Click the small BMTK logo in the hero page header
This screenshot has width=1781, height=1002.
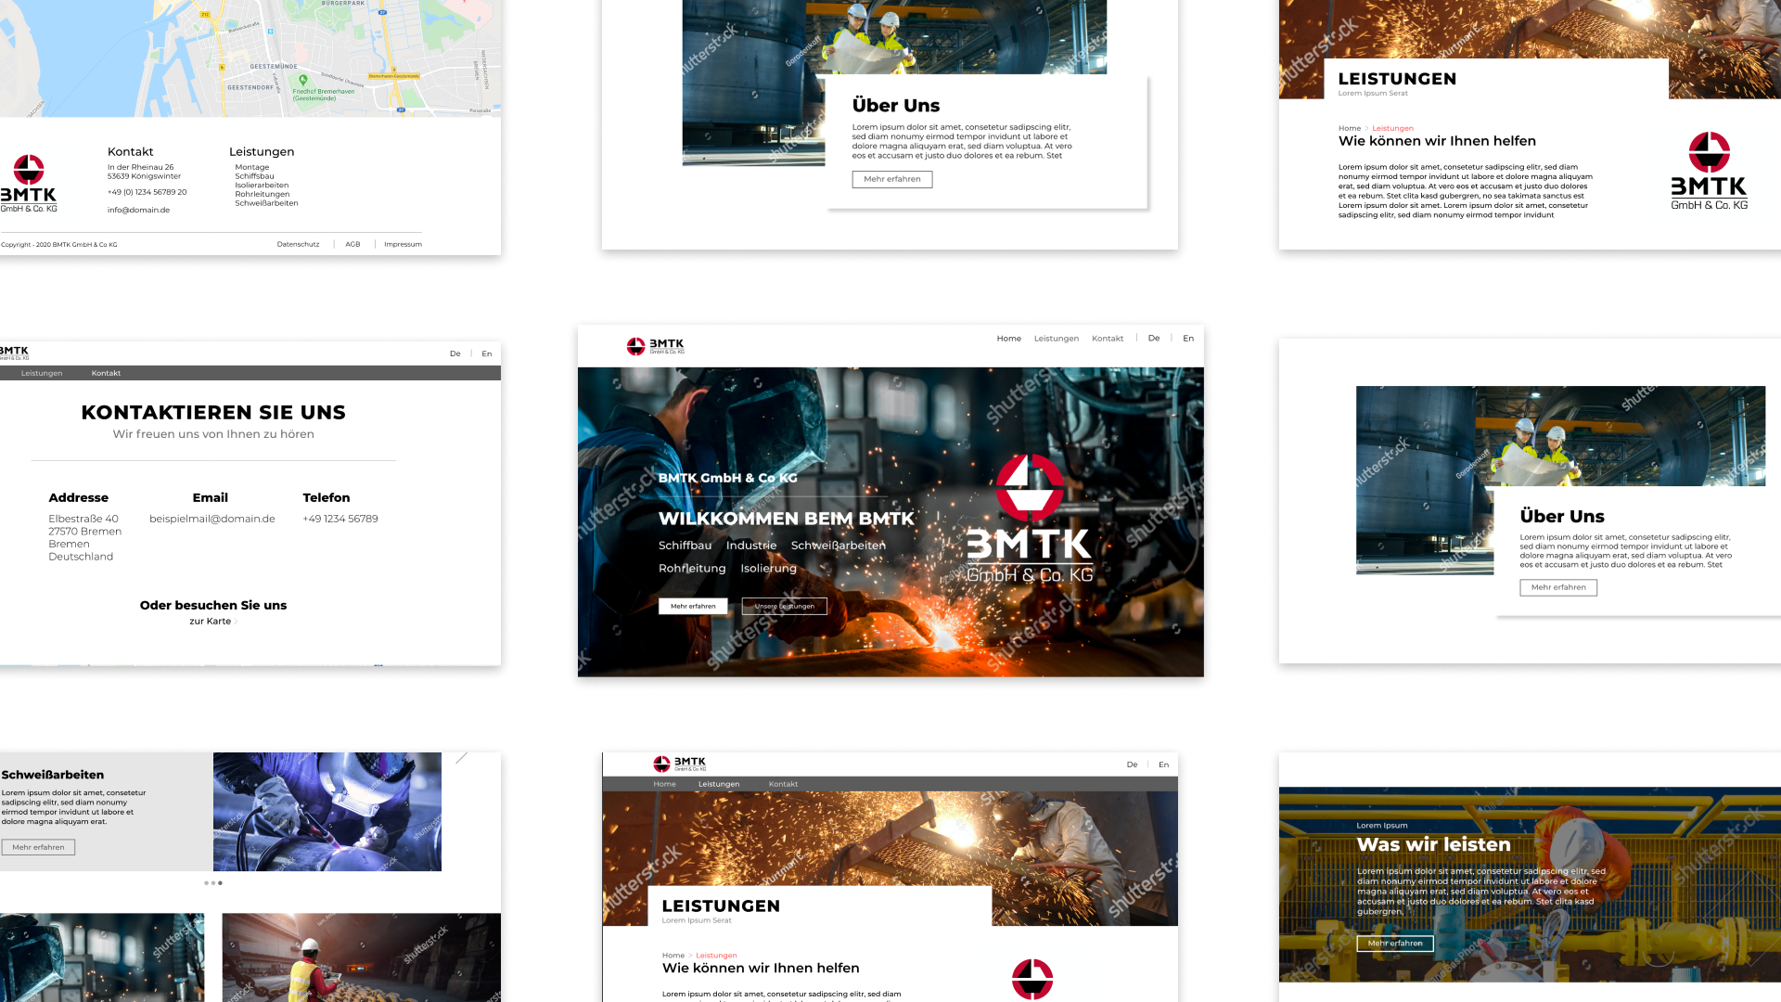pos(655,346)
